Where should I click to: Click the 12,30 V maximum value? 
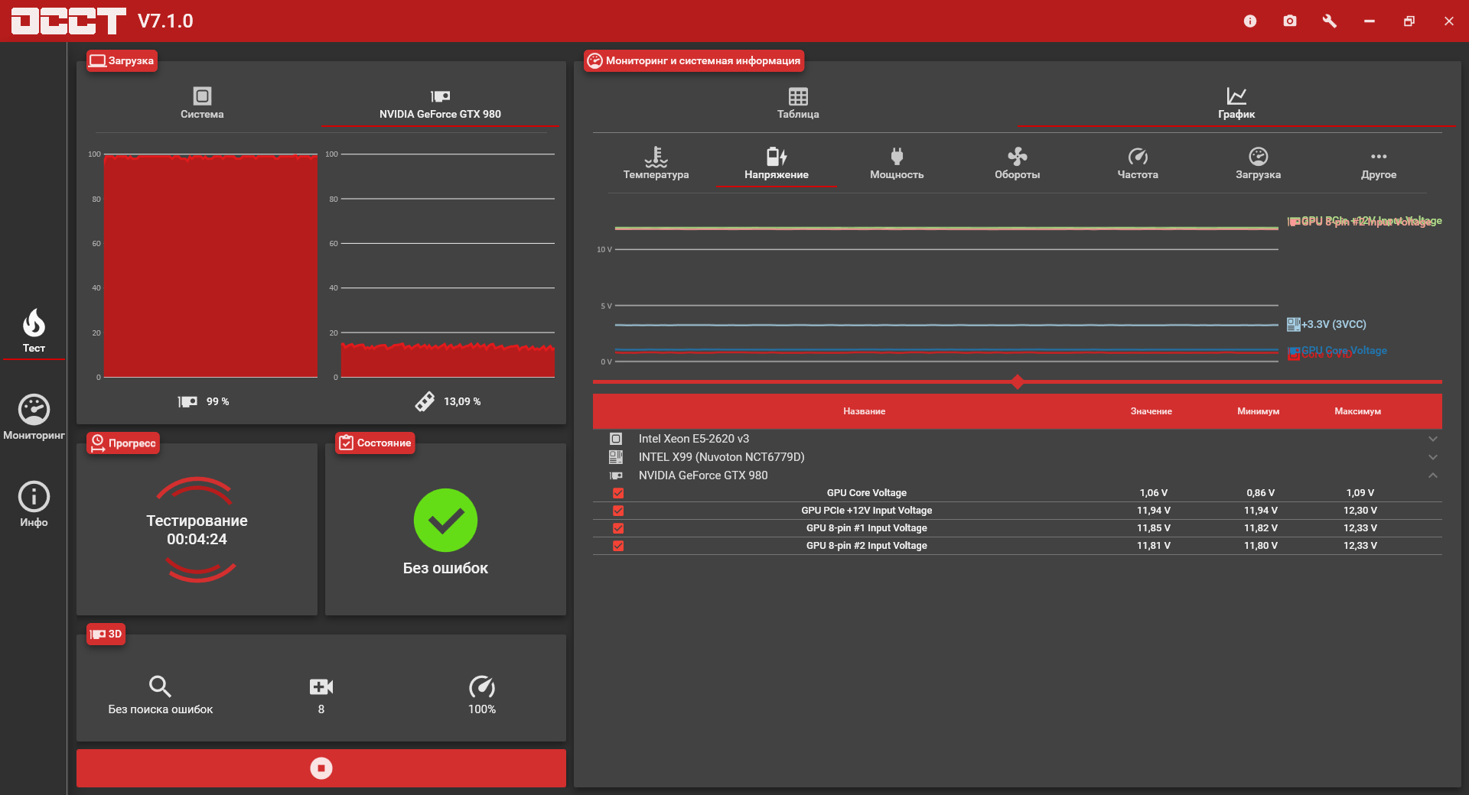tap(1360, 511)
